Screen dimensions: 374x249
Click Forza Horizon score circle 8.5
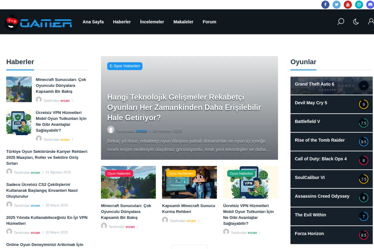[363, 235]
